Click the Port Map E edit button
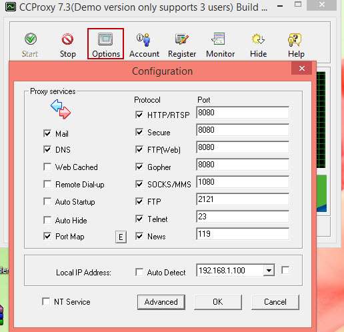This screenshot has height=332, width=344. click(121, 237)
